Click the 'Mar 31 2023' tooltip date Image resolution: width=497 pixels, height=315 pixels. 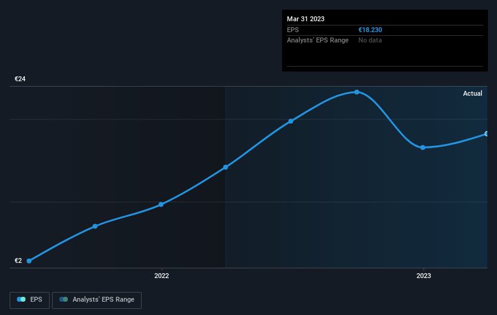(306, 19)
